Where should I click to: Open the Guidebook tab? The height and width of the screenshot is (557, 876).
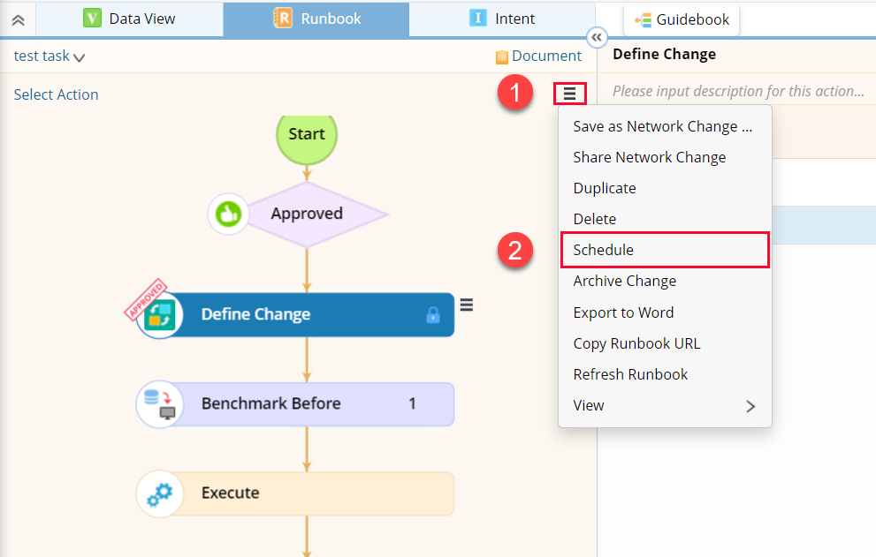click(681, 19)
